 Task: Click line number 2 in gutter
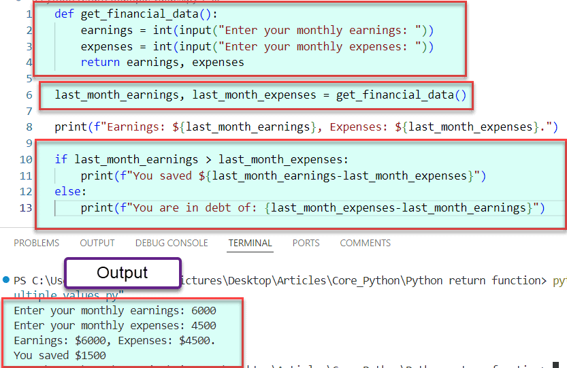29,31
